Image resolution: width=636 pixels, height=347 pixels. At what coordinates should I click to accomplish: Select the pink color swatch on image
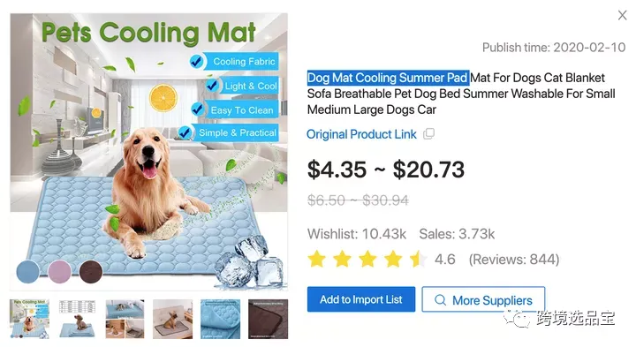tap(60, 271)
